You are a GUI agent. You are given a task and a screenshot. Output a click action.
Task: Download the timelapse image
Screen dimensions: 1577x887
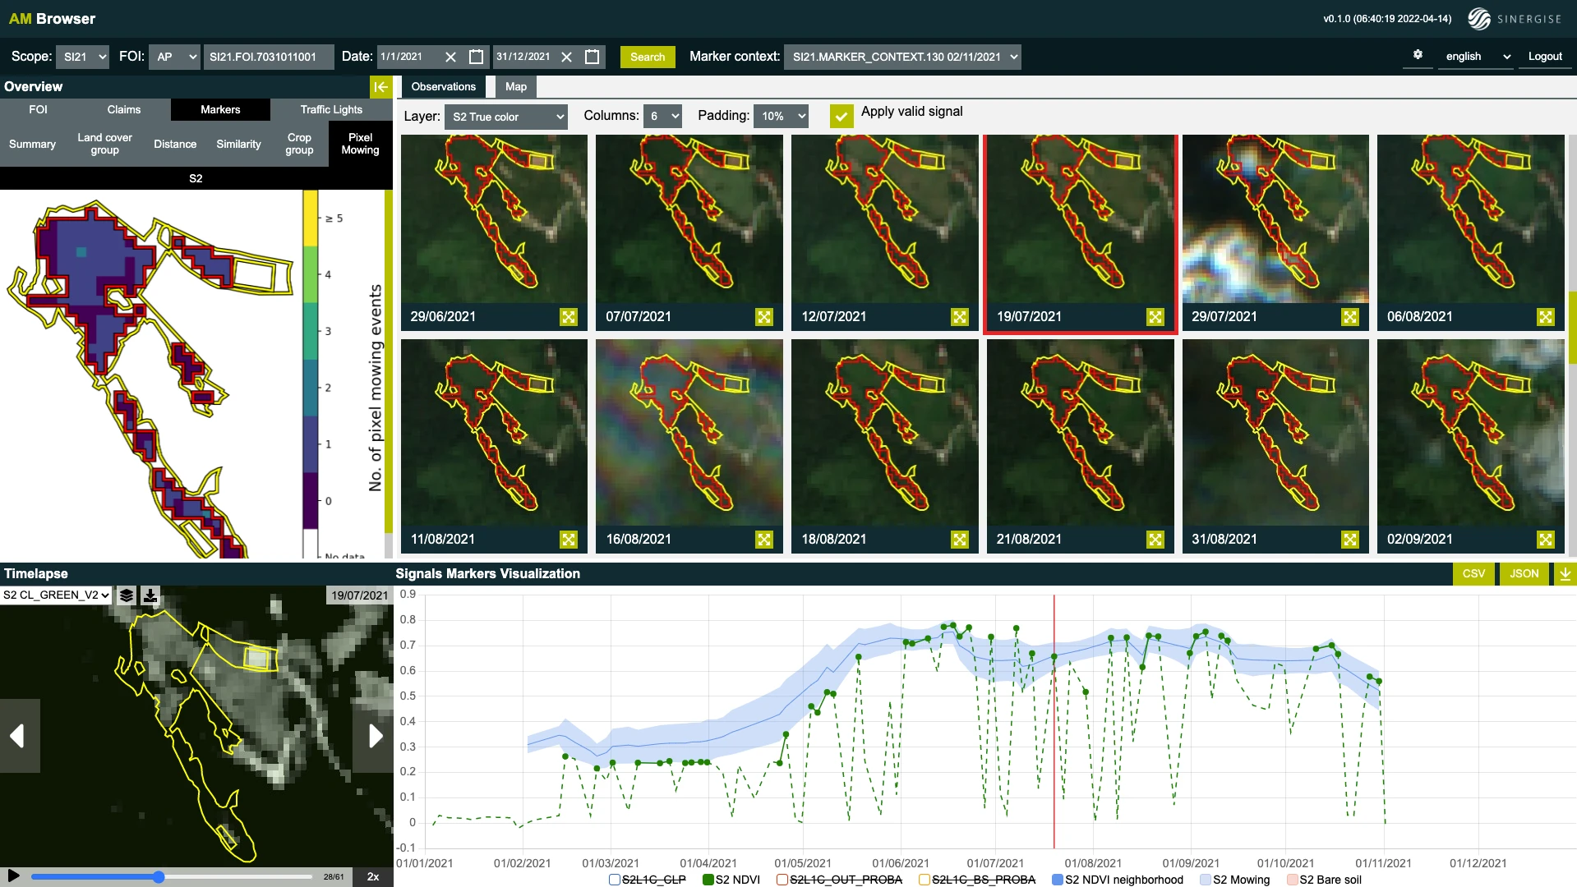[x=150, y=595]
